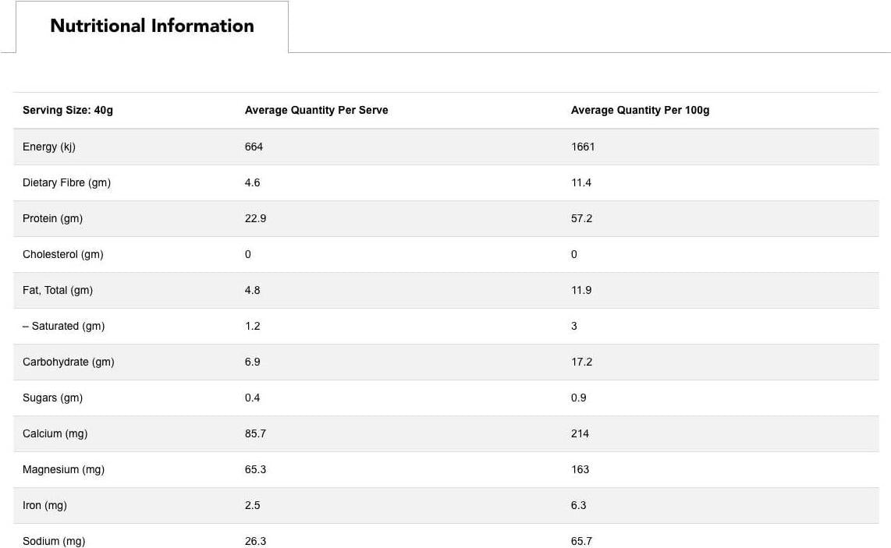Select the 1661 energy per 100g value
The width and height of the screenshot is (891, 548).
click(583, 147)
